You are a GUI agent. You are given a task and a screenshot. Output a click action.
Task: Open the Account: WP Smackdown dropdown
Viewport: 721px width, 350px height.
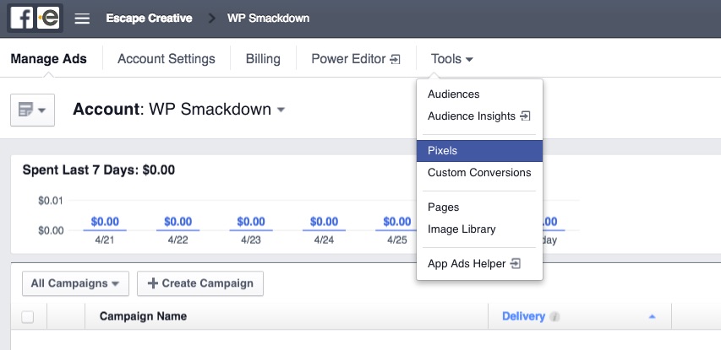[x=179, y=110]
